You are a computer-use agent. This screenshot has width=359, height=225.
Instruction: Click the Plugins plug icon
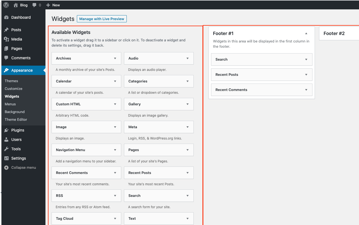[x=6, y=130]
